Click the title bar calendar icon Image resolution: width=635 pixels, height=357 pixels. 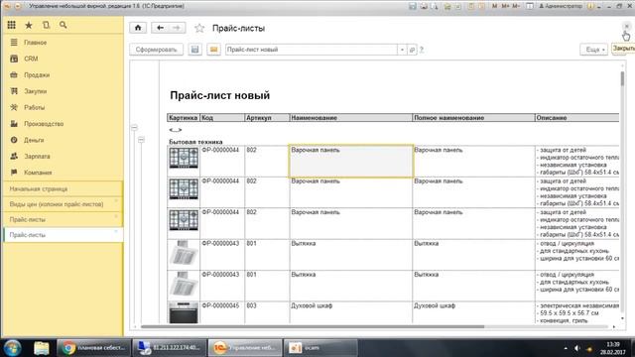pos(482,6)
